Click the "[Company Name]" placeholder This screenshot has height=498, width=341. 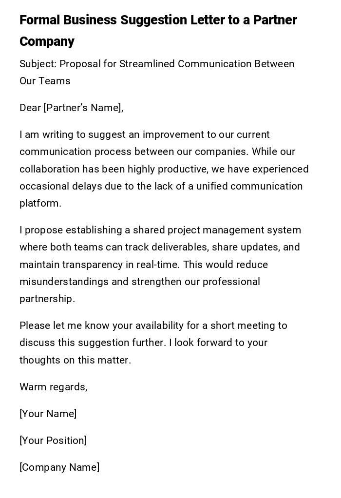click(x=59, y=467)
